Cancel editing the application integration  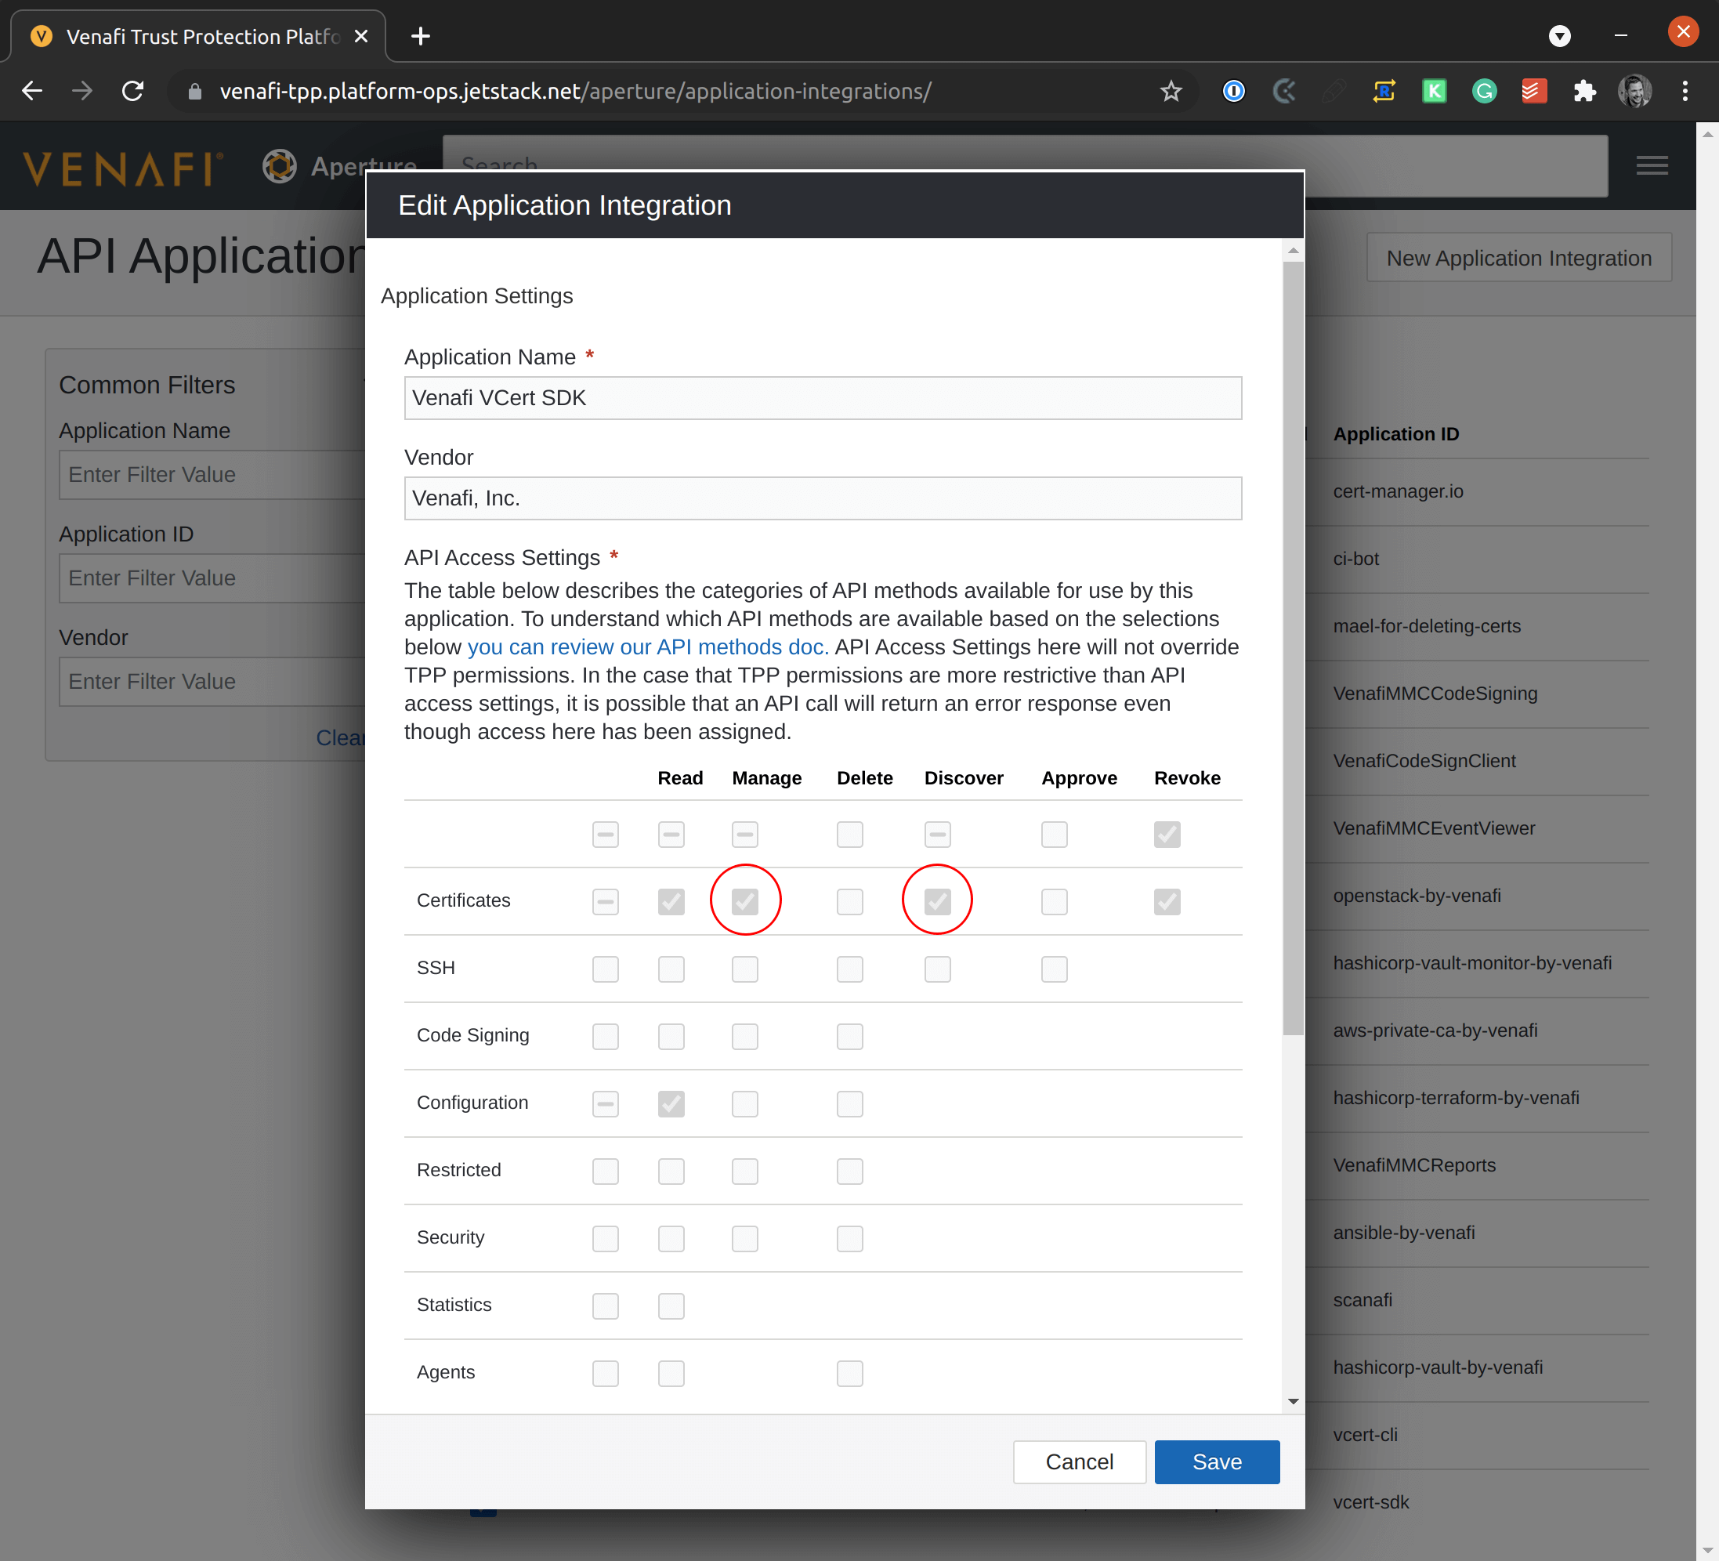1079,1461
